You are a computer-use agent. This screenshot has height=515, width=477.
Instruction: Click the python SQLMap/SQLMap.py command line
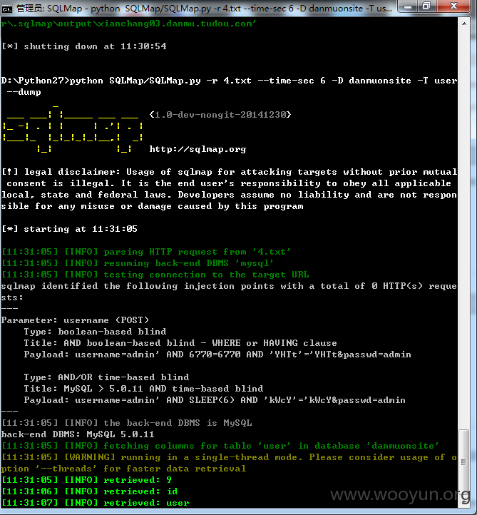point(229,81)
